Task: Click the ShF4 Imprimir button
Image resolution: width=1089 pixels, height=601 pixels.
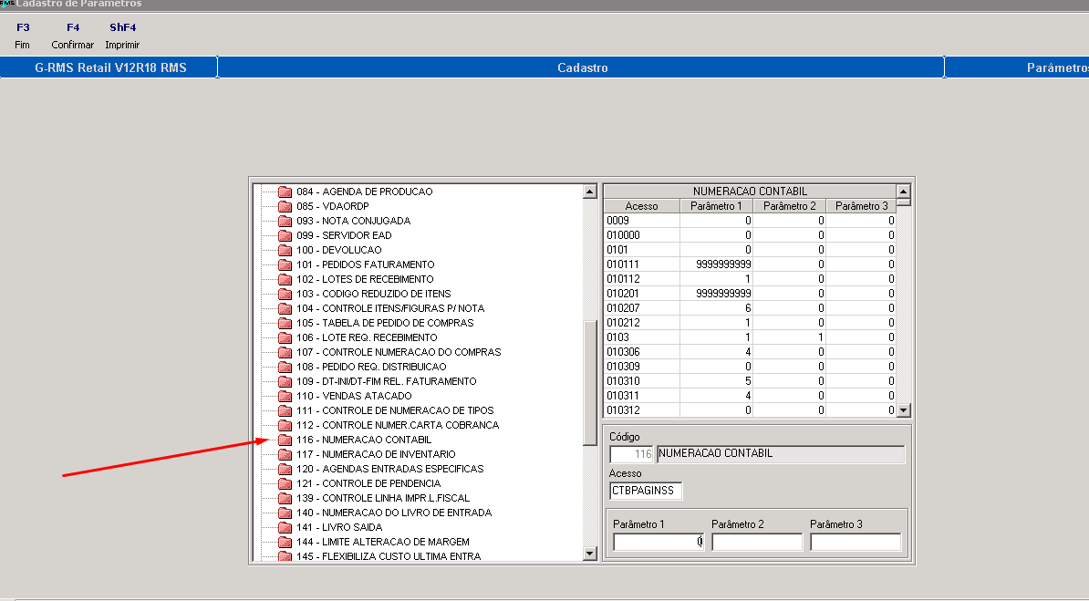Action: point(122,36)
